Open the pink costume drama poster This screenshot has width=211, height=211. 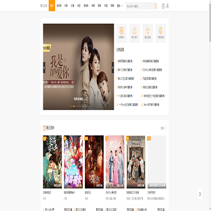(x=115, y=162)
